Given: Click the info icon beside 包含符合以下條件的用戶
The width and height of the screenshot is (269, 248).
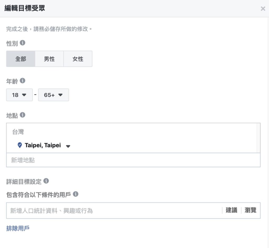Looking at the screenshot, I should pyautogui.click(x=75, y=194).
